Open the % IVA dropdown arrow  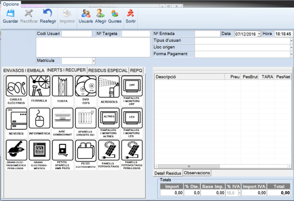point(239,193)
